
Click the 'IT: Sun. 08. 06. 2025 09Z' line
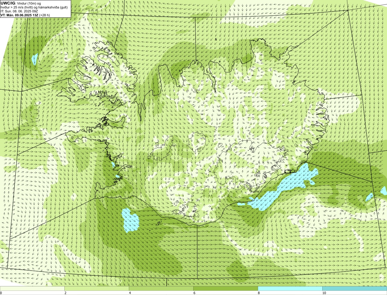(19, 11)
